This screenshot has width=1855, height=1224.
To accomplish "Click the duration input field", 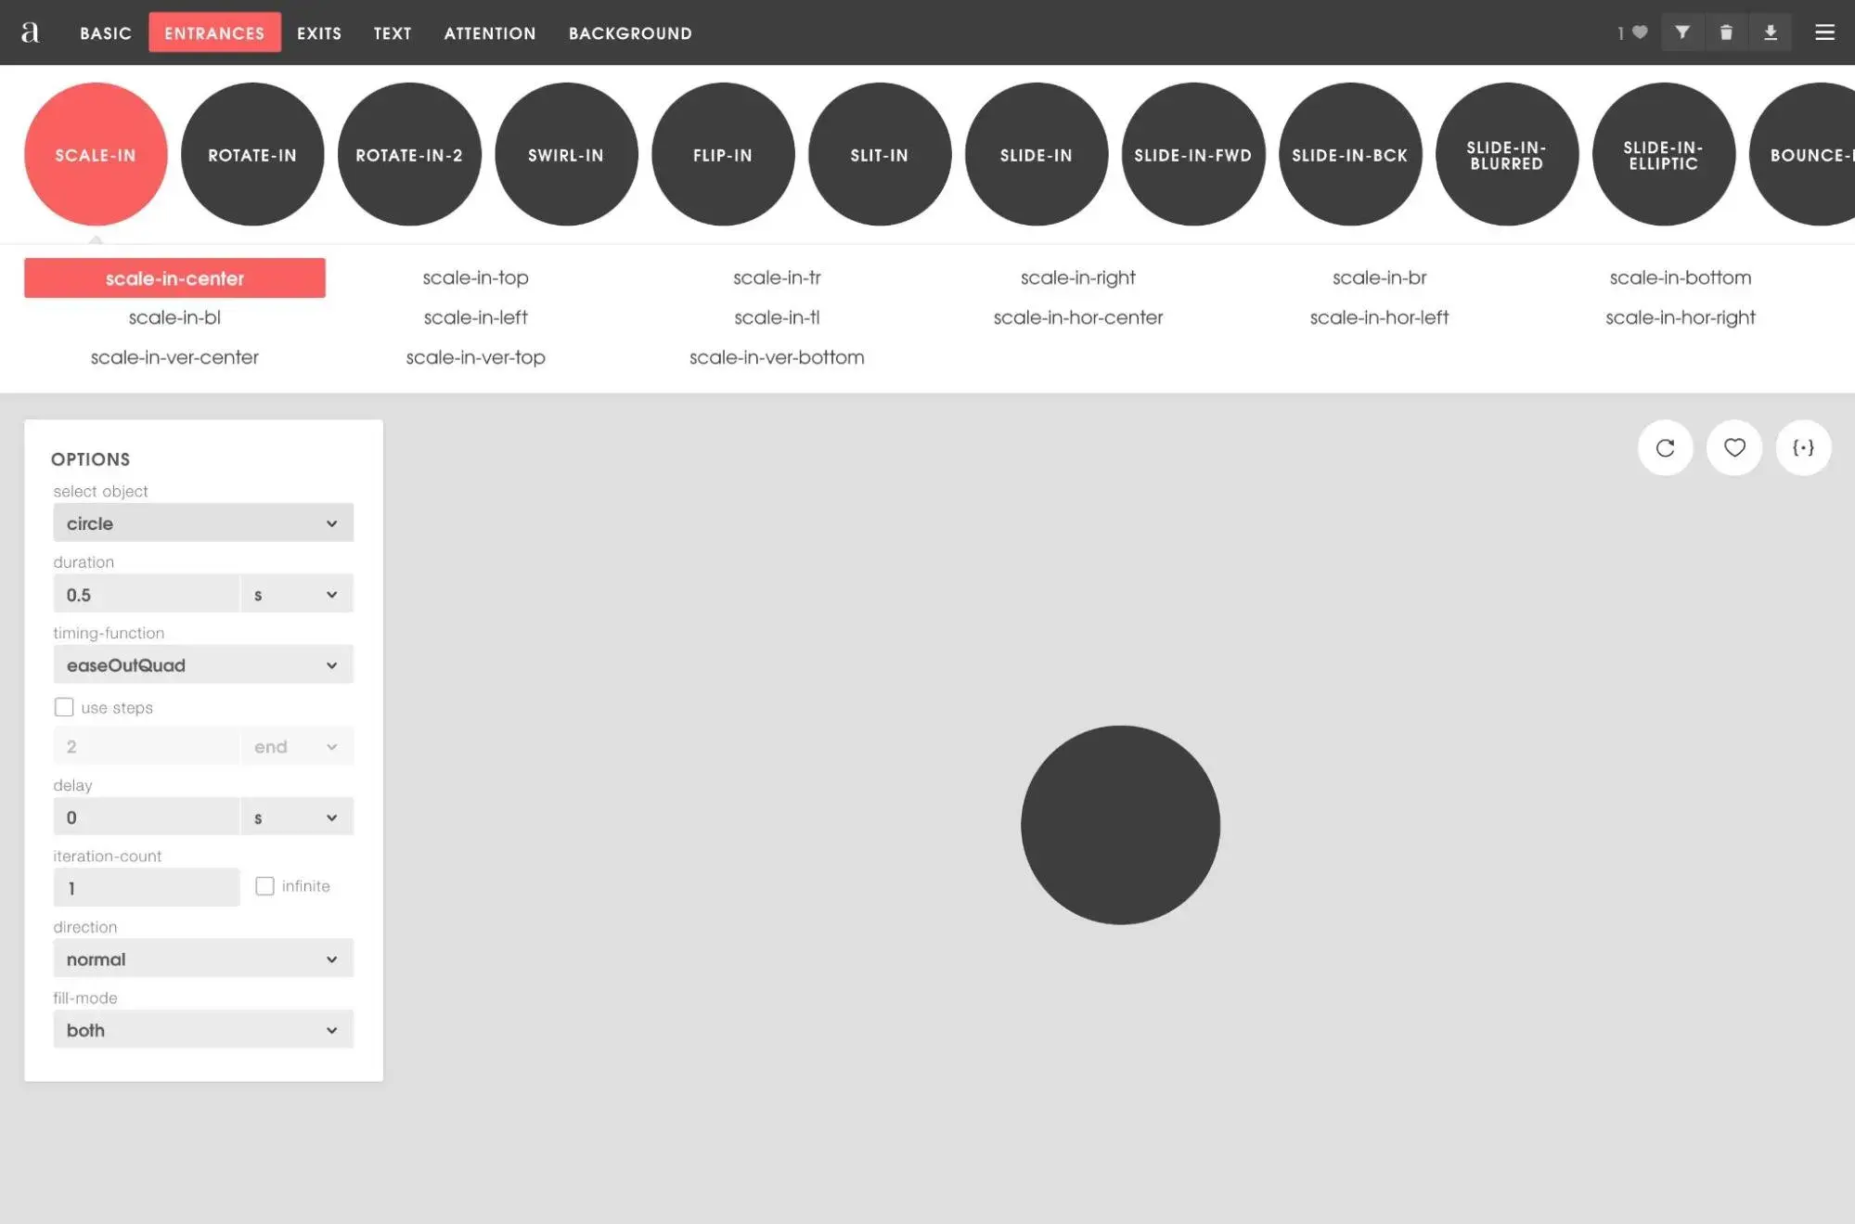I will pyautogui.click(x=147, y=594).
